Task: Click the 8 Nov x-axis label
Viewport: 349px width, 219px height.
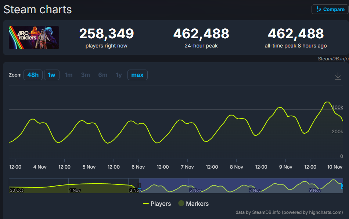Action: click(237, 167)
